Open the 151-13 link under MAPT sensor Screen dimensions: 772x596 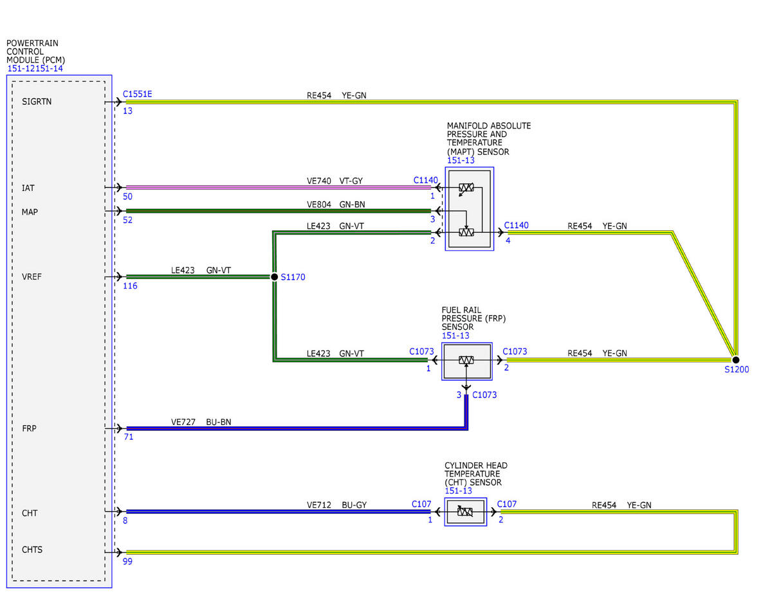461,161
